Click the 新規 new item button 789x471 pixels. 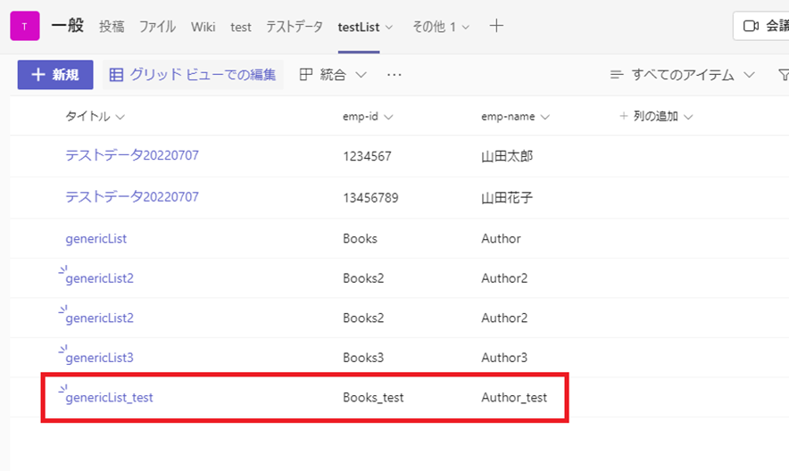pyautogui.click(x=55, y=75)
